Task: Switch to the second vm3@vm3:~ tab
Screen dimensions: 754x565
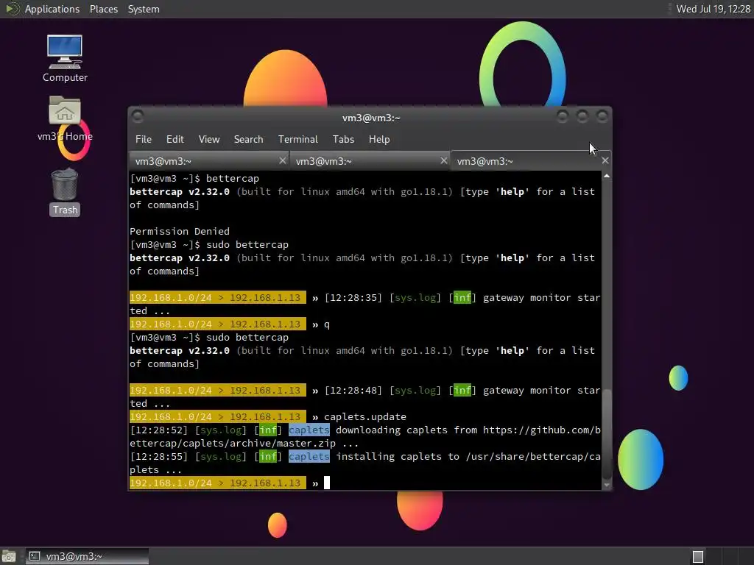Action: click(x=370, y=161)
